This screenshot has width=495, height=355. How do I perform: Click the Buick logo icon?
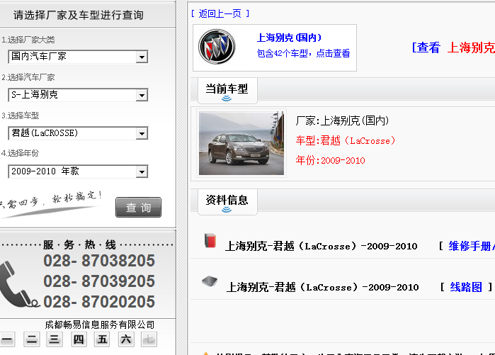click(217, 47)
